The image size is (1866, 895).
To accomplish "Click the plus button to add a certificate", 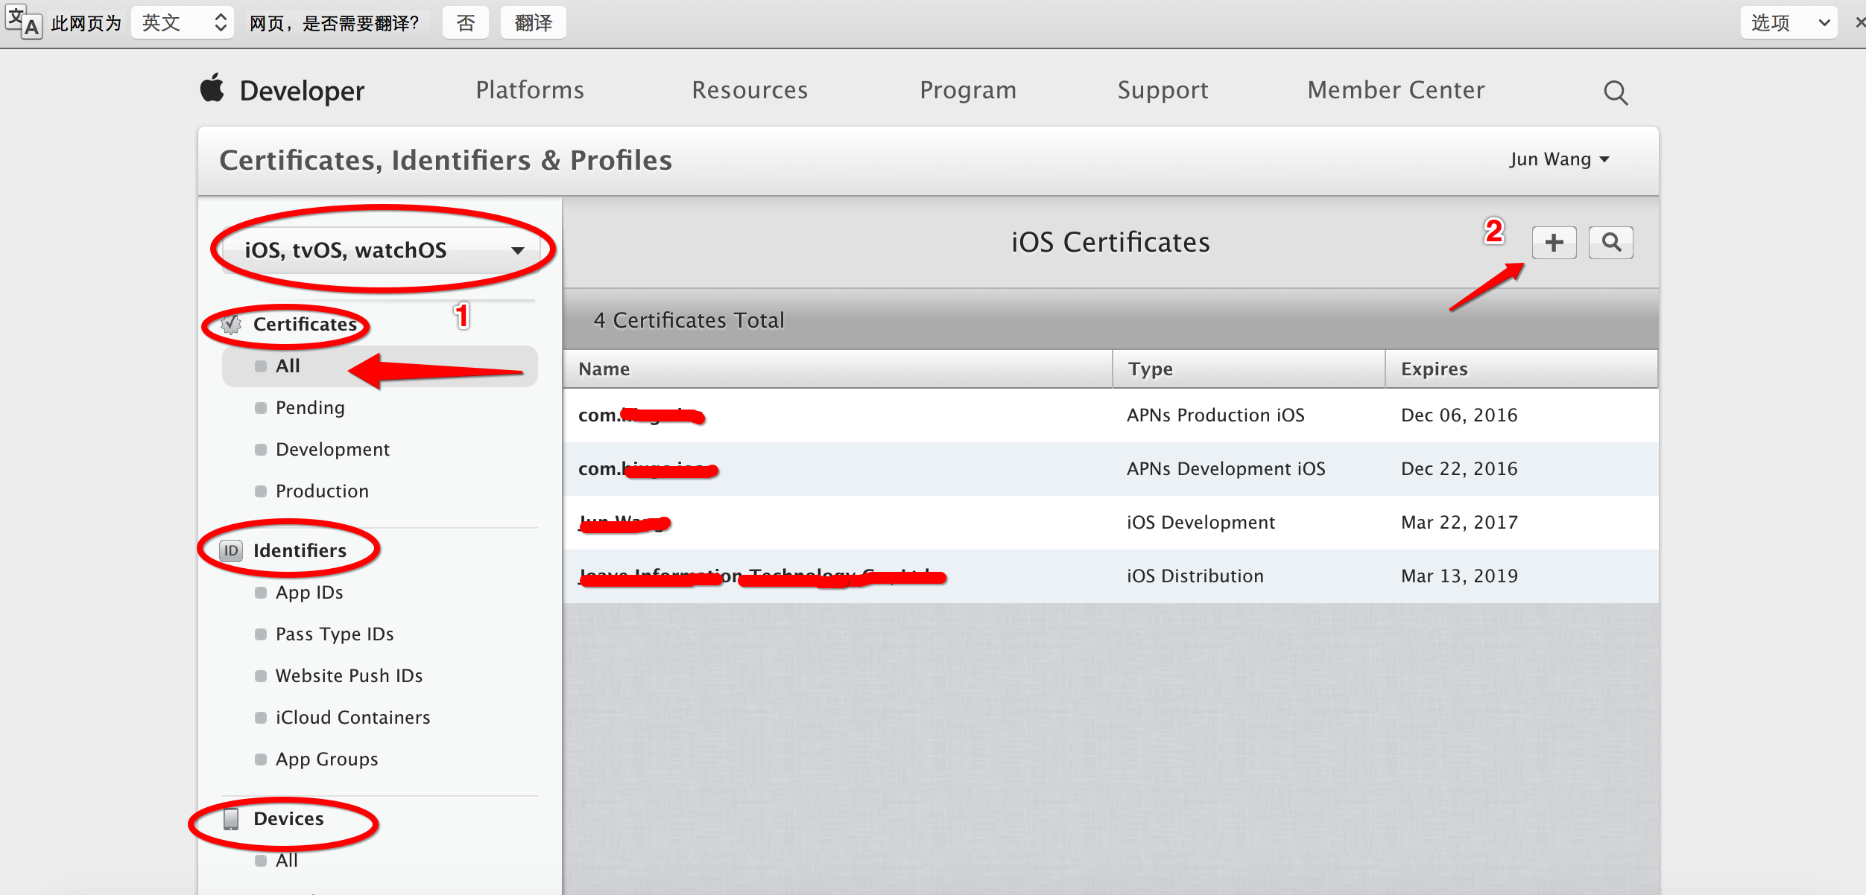I will pos(1554,243).
